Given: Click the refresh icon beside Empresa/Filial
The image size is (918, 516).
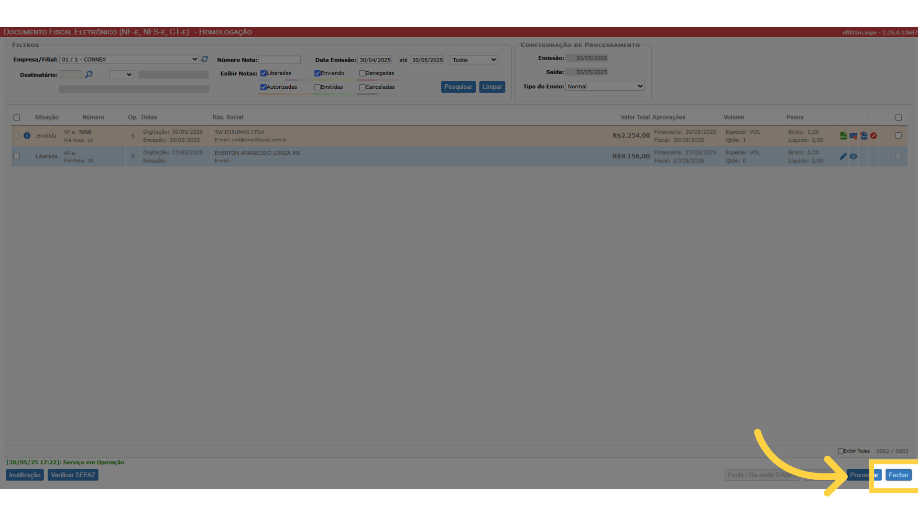Looking at the screenshot, I should 205,59.
